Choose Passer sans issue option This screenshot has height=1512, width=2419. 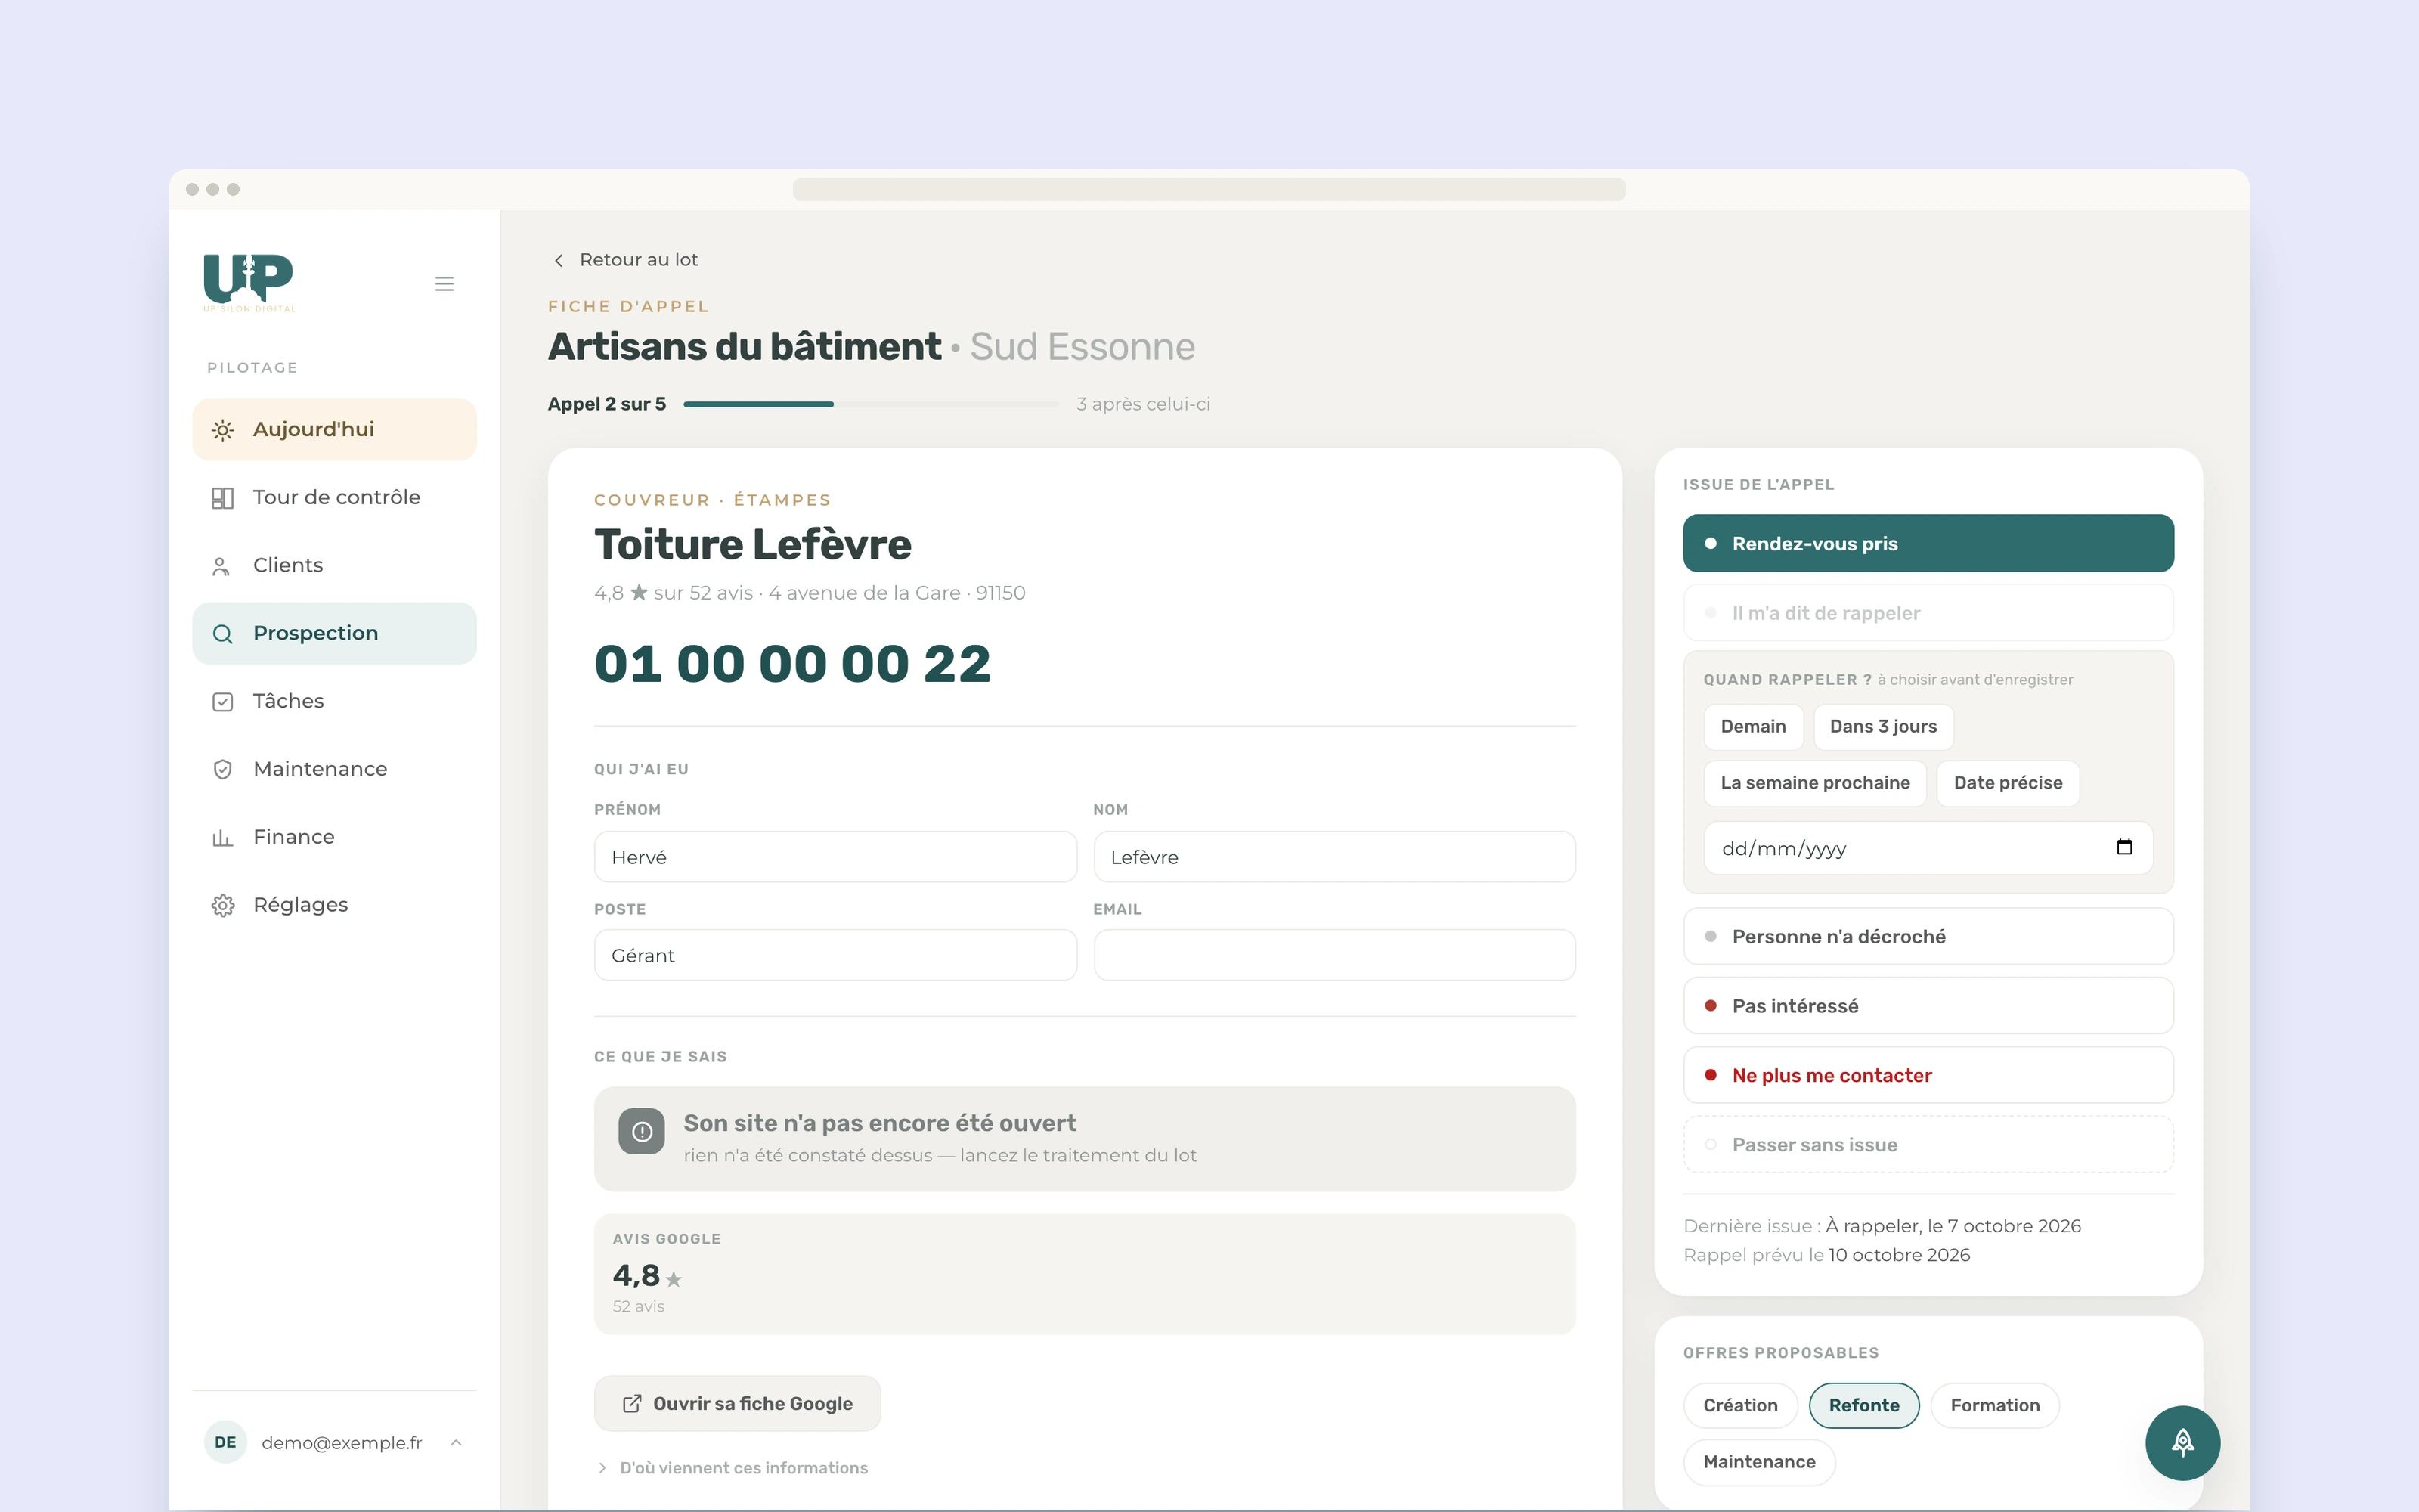tap(1928, 1144)
